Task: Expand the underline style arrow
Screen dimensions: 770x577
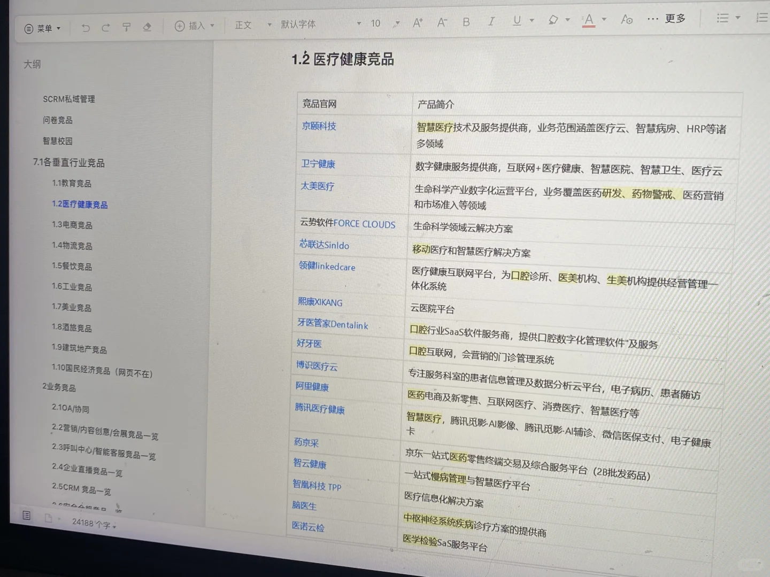Action: [x=532, y=21]
